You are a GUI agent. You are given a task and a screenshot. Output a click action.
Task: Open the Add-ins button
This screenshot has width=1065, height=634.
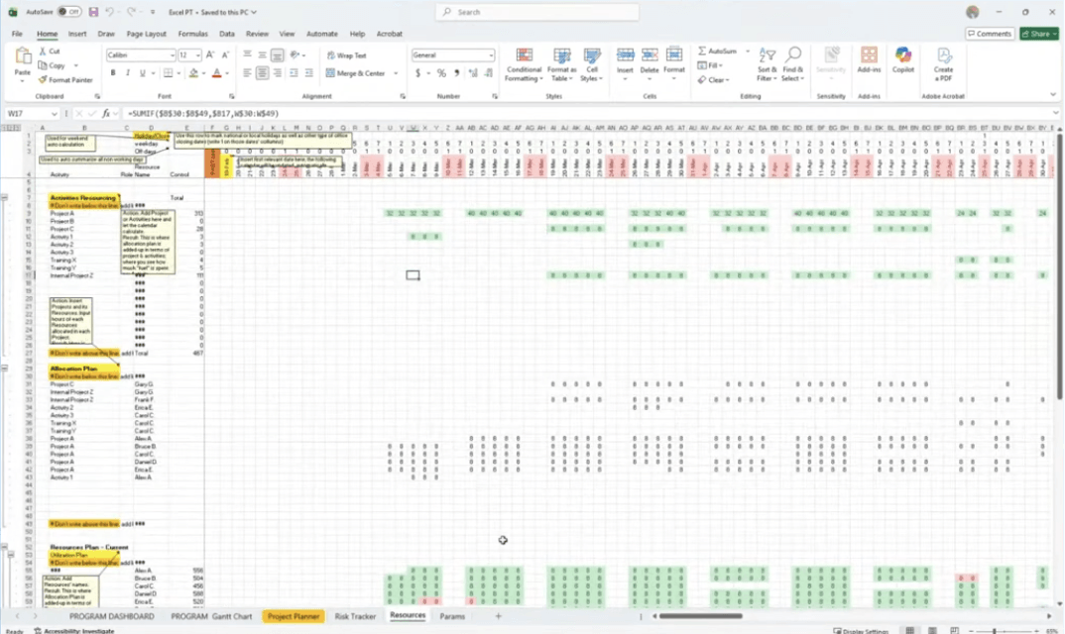pyautogui.click(x=869, y=60)
